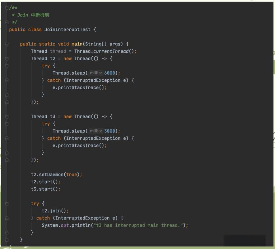The width and height of the screenshot is (275, 249).
Task: Fold the t2 lambda block via gutter icon
Action: tap(7, 58)
